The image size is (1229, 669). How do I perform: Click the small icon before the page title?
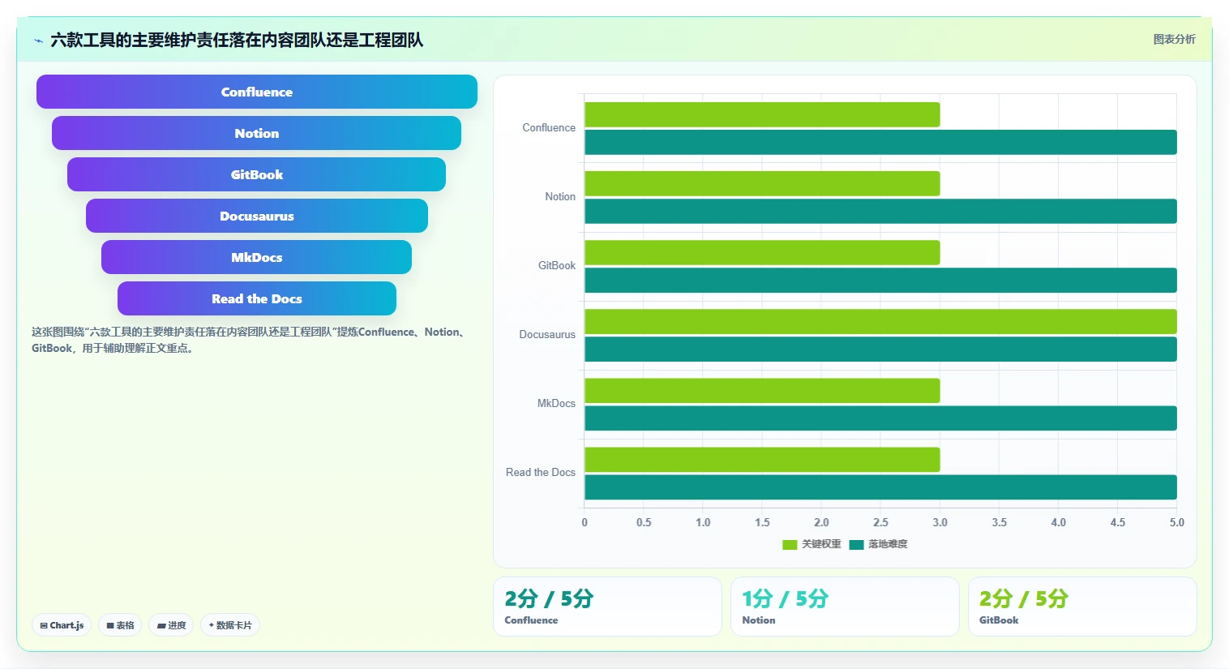38,41
